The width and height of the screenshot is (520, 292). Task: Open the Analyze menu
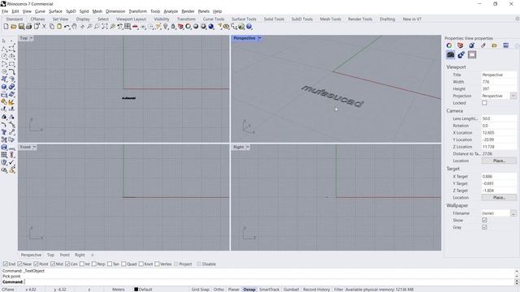pyautogui.click(x=171, y=11)
